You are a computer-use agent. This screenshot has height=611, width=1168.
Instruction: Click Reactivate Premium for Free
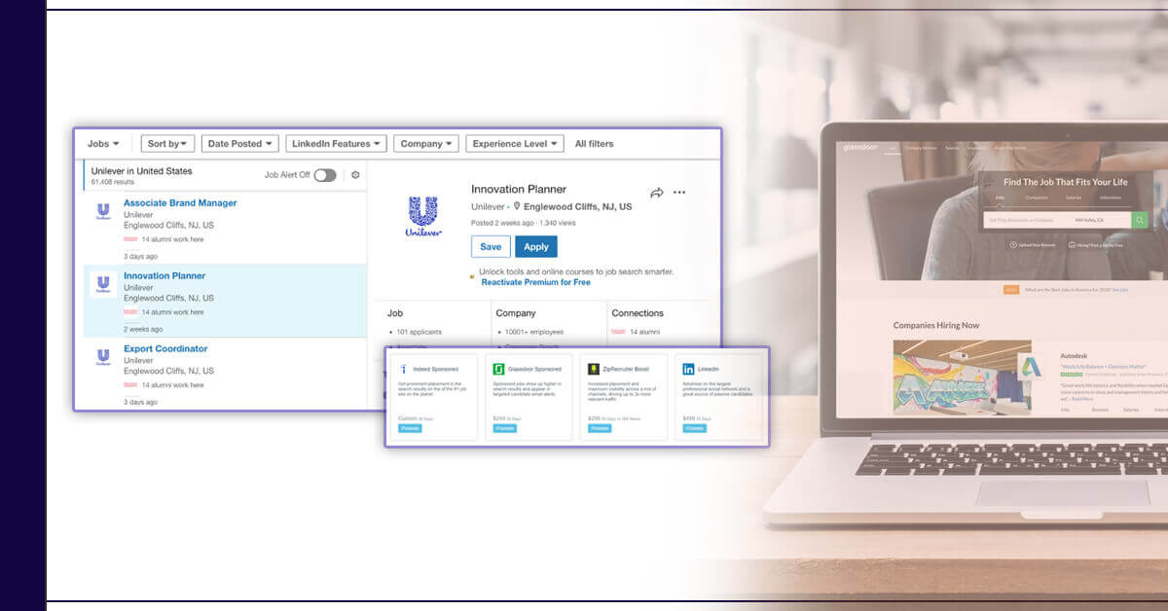[535, 282]
